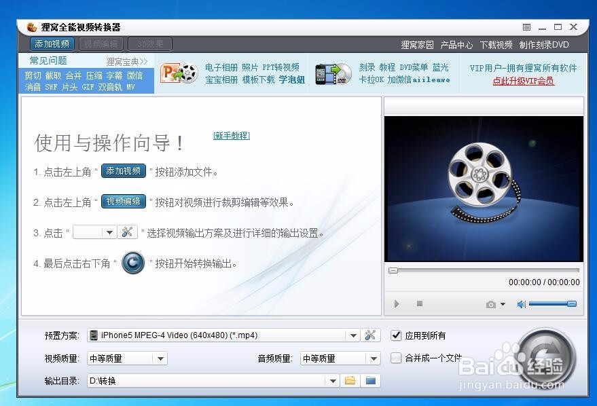Click the 模板下载 link

(x=259, y=79)
